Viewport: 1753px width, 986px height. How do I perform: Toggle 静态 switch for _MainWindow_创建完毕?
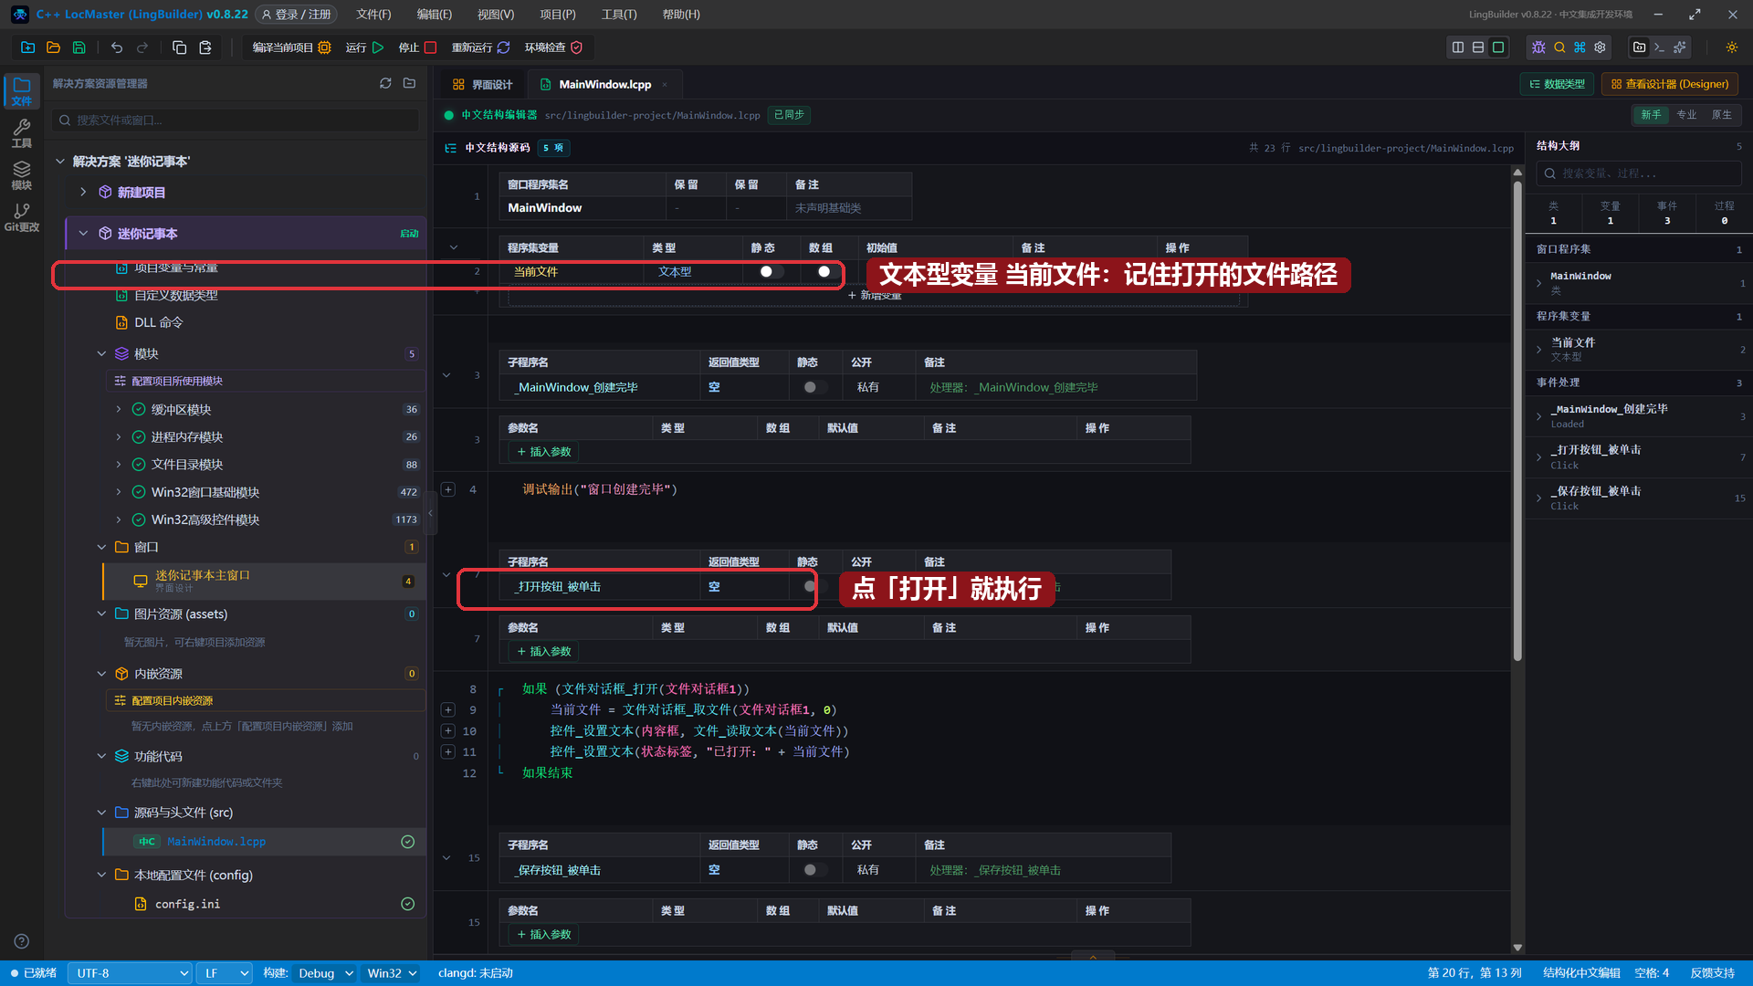(814, 387)
